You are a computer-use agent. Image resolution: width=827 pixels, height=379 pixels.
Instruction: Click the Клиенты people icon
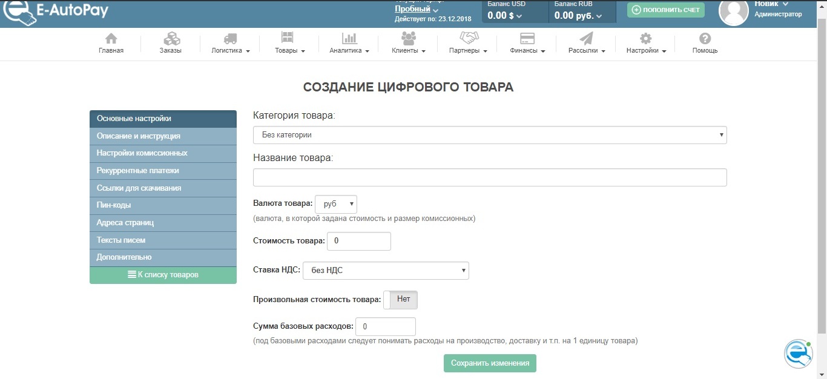point(409,39)
